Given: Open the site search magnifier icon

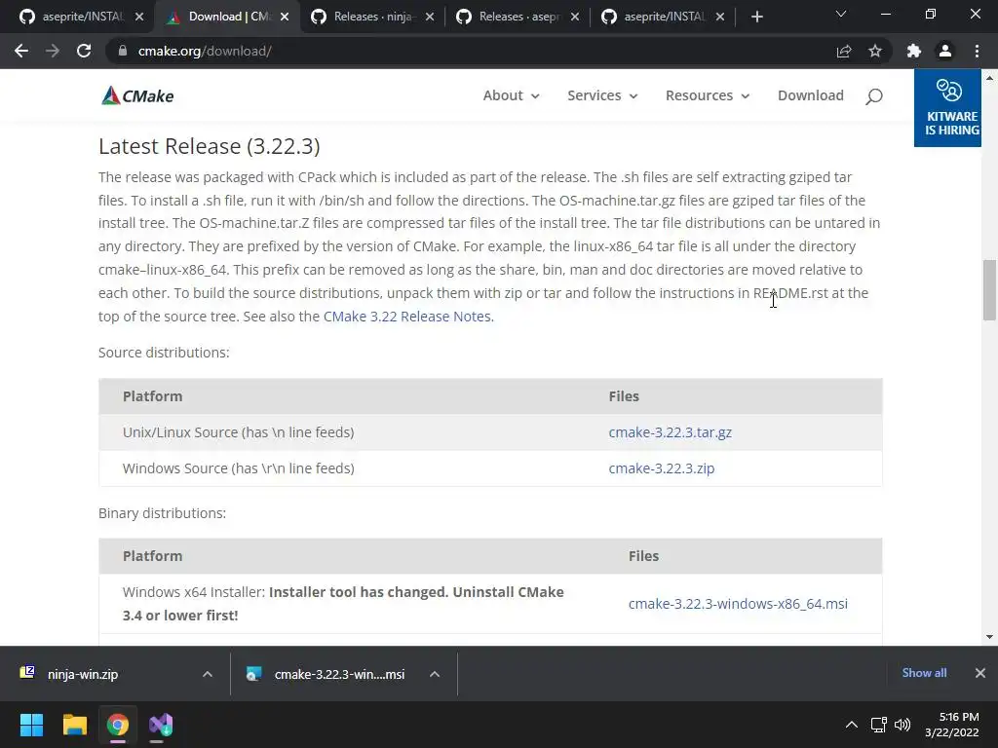Looking at the screenshot, I should [874, 96].
